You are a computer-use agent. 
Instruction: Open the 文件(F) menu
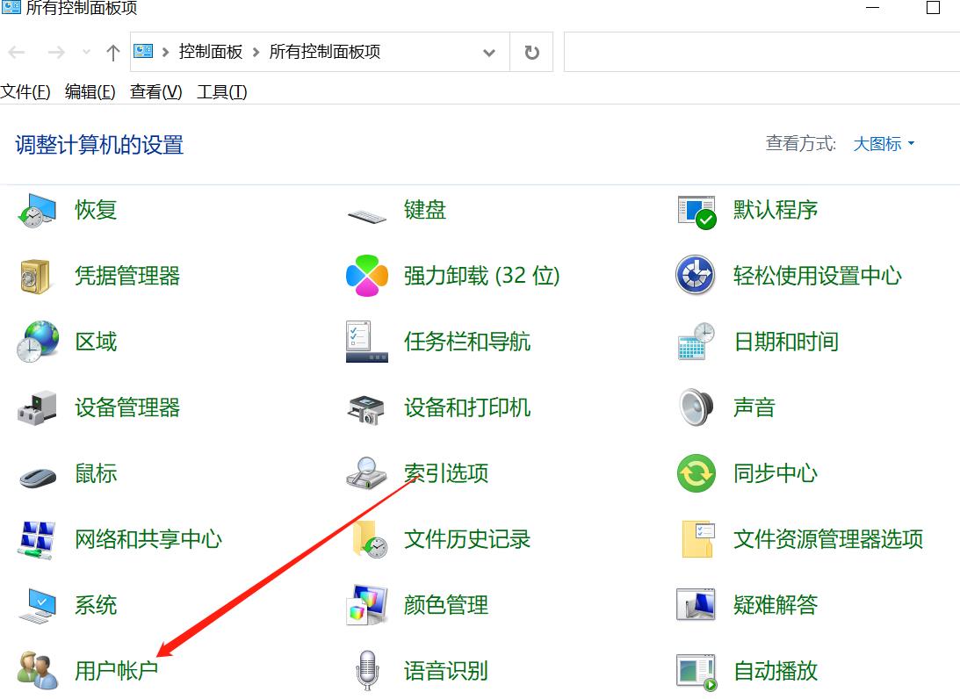pos(25,92)
